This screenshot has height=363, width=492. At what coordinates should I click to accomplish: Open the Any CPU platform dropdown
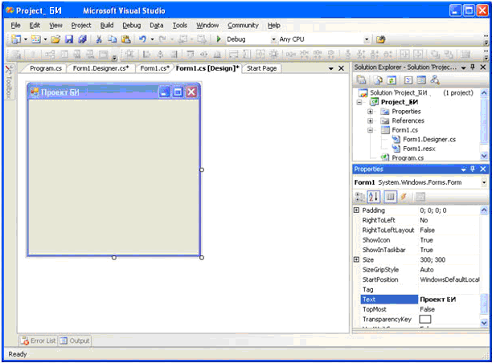point(367,39)
